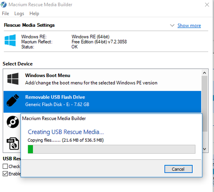Screen dimensions: 214x192
Task: Click the Copying files status text
Action: click(66, 140)
